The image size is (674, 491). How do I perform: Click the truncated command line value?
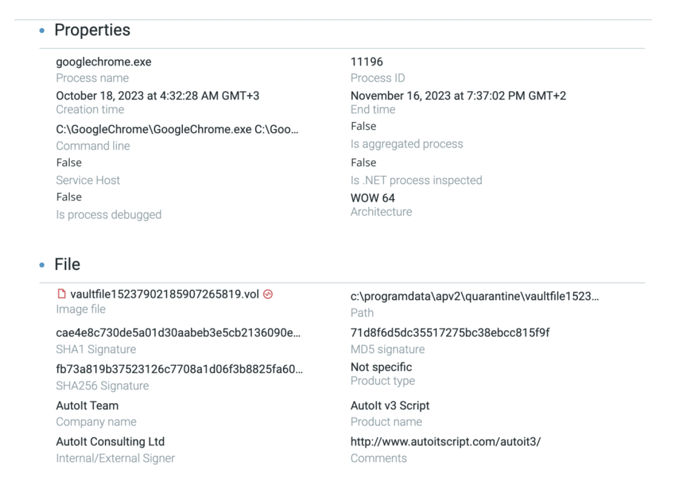[177, 129]
